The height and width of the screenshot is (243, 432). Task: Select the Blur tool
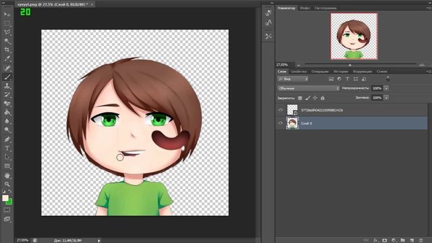(7, 122)
